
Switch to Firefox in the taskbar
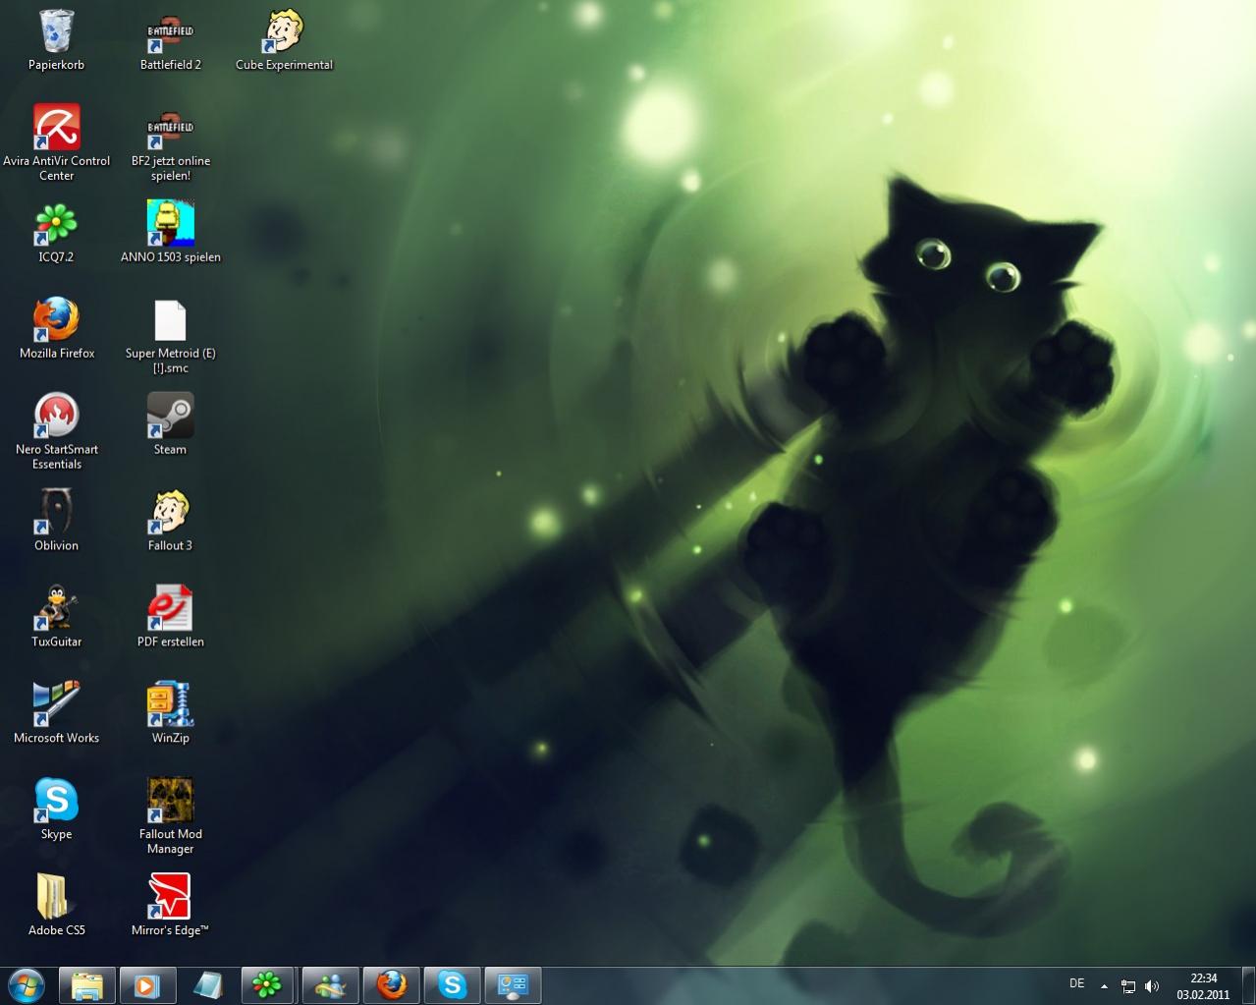[x=392, y=985]
